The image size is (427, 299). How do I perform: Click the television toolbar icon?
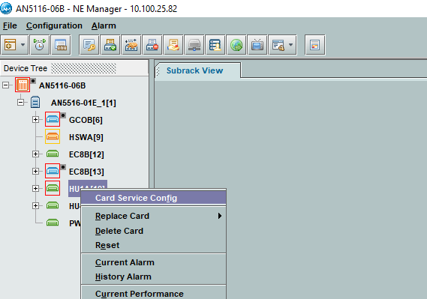pos(257,45)
